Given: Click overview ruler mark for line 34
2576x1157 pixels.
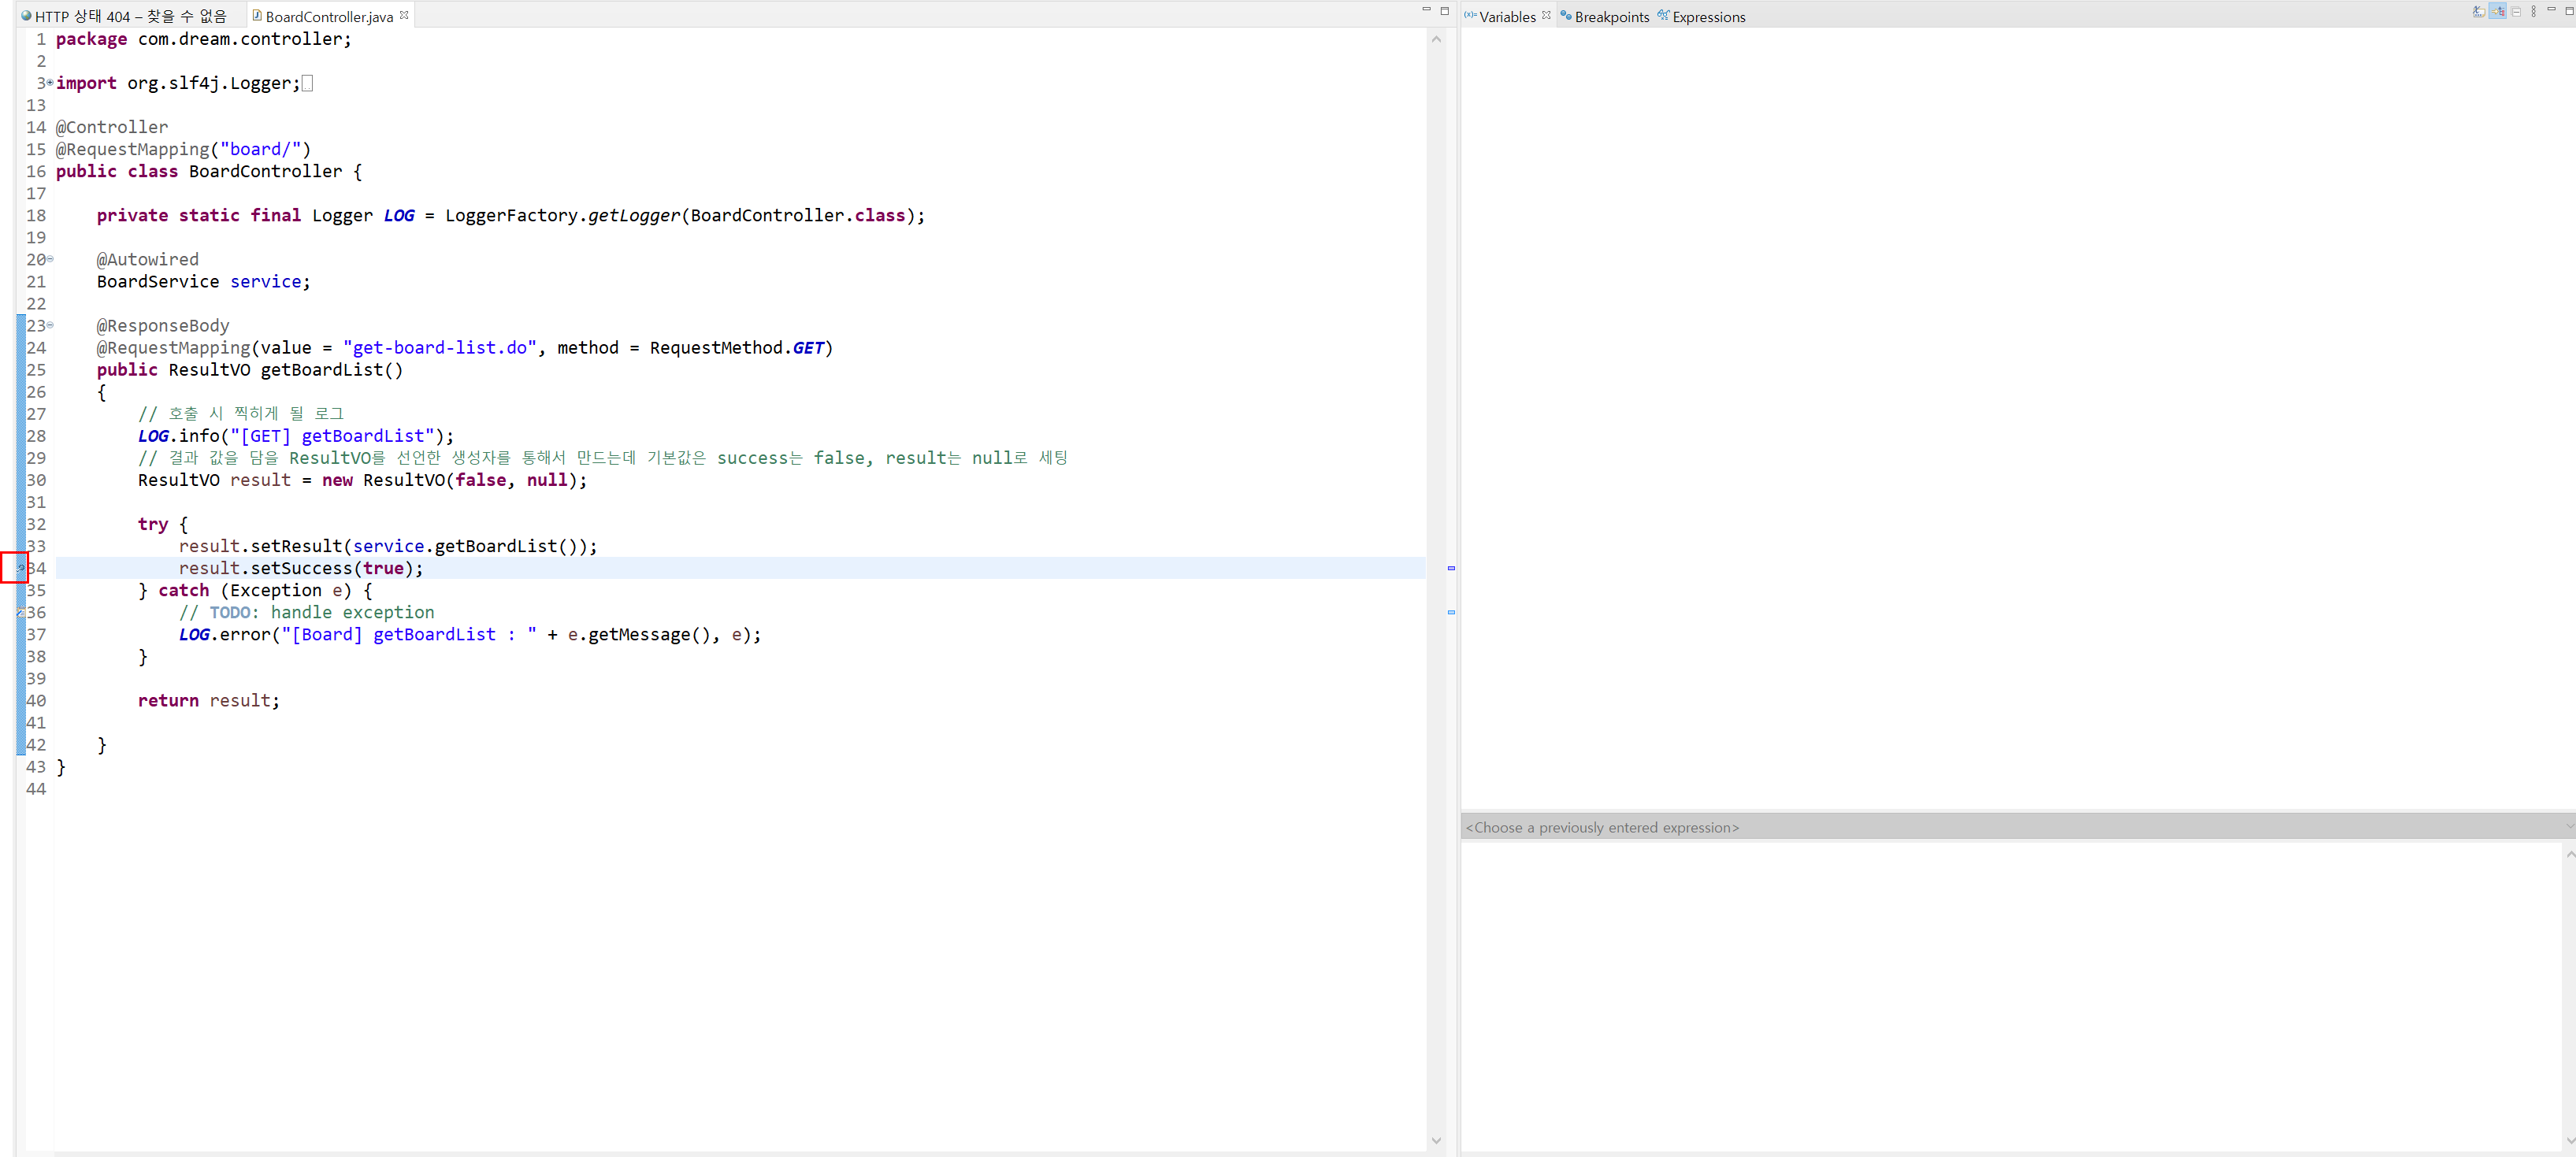Looking at the screenshot, I should (1450, 568).
